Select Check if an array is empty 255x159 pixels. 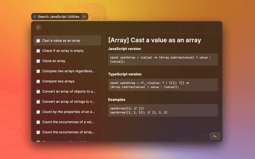(63, 51)
